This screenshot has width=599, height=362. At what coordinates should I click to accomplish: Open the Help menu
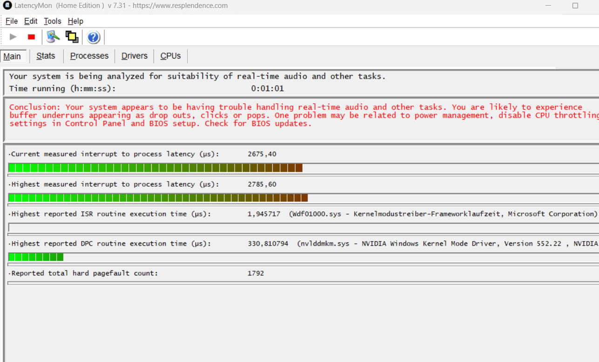pos(75,21)
